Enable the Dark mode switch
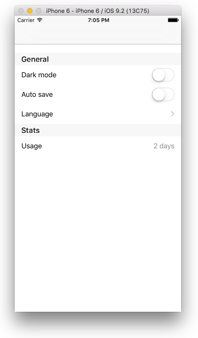Screen dimensions: 198x338 (x=163, y=75)
